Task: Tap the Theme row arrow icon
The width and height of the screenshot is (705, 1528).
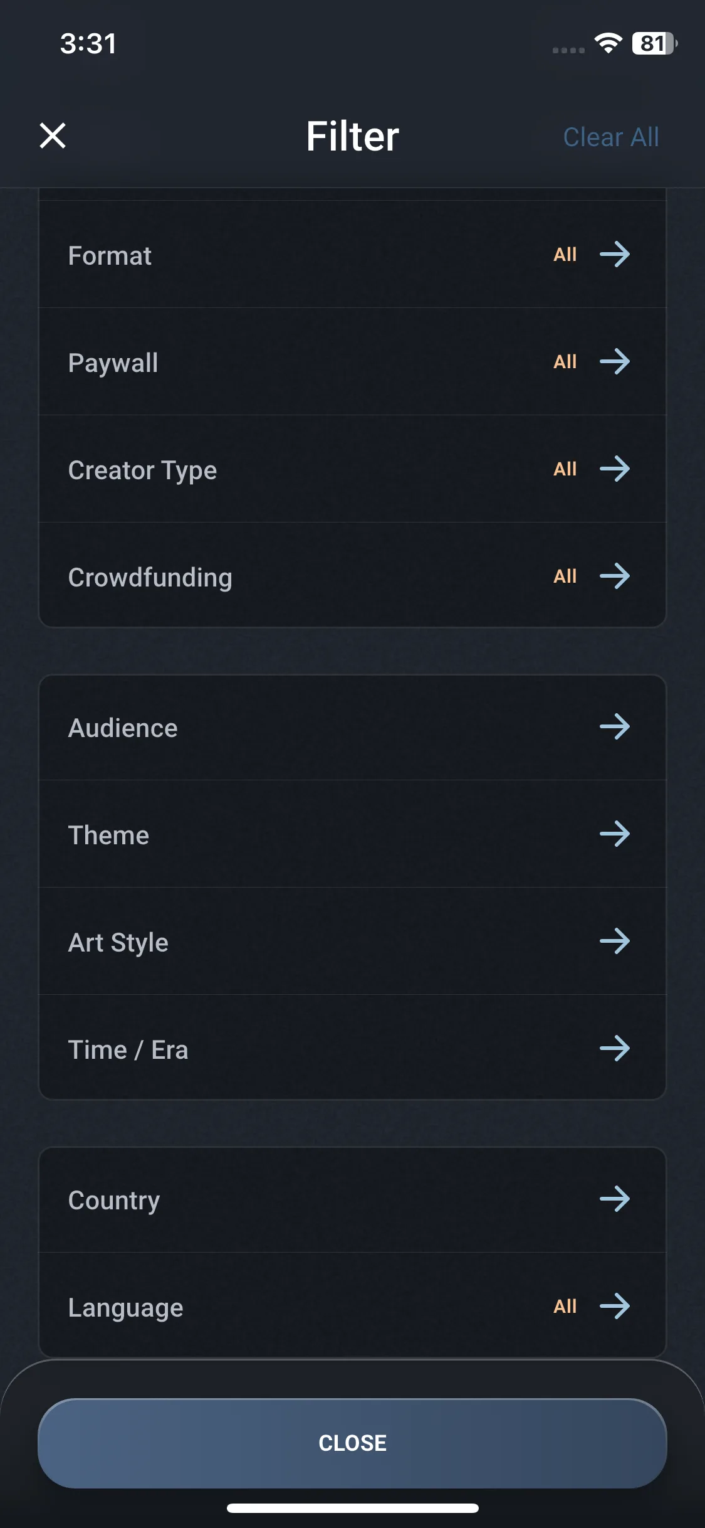Action: pos(614,834)
